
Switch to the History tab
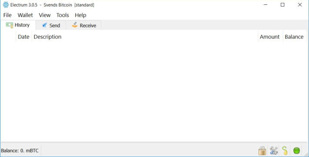(18, 25)
